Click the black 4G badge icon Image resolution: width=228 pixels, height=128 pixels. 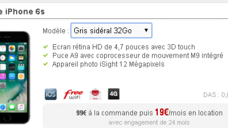(x=114, y=94)
